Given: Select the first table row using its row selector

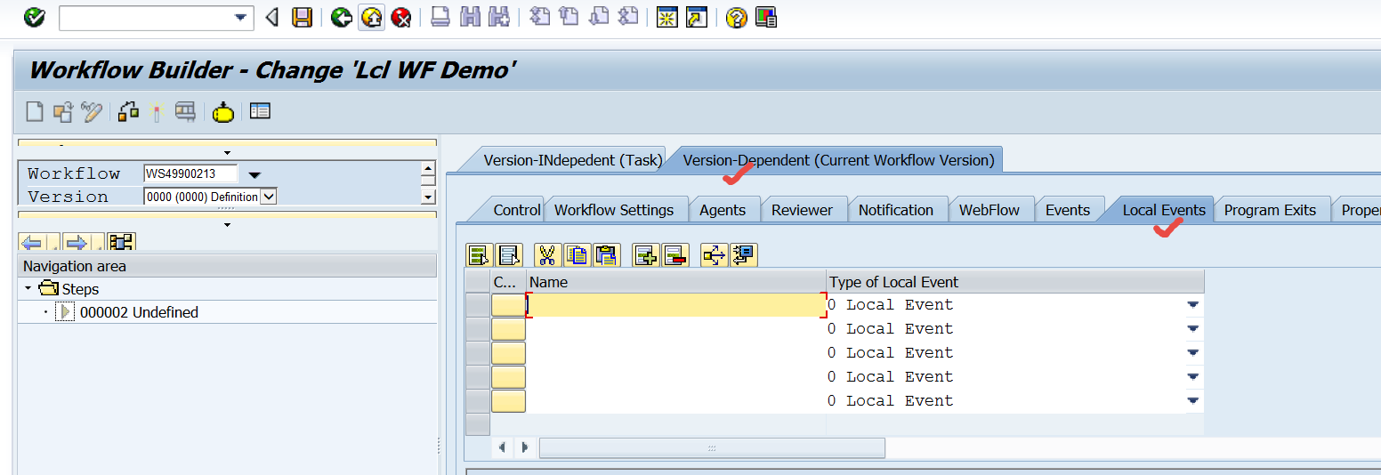Looking at the screenshot, I should coord(478,305).
